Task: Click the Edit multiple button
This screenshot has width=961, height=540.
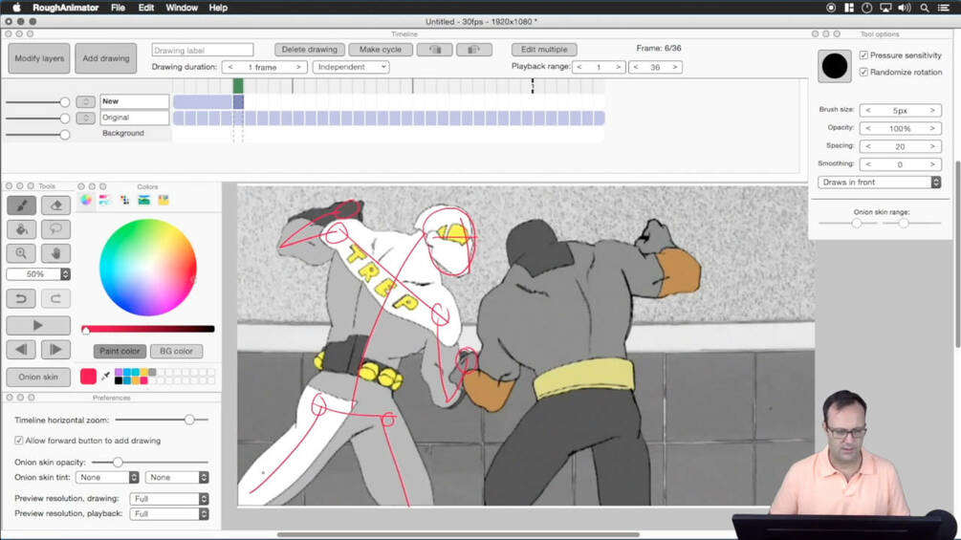Action: point(544,50)
